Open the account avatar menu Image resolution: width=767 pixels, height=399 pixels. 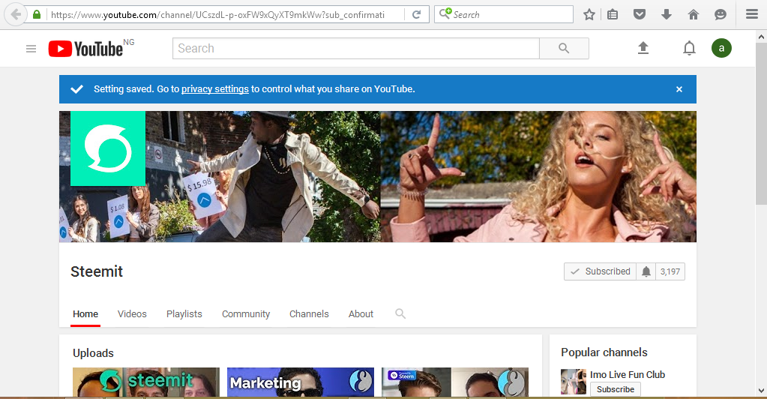coord(721,48)
